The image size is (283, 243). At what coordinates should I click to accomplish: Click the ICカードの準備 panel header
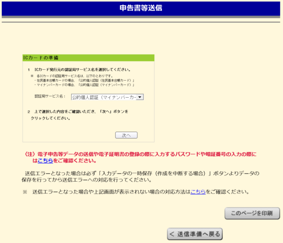tap(89, 58)
